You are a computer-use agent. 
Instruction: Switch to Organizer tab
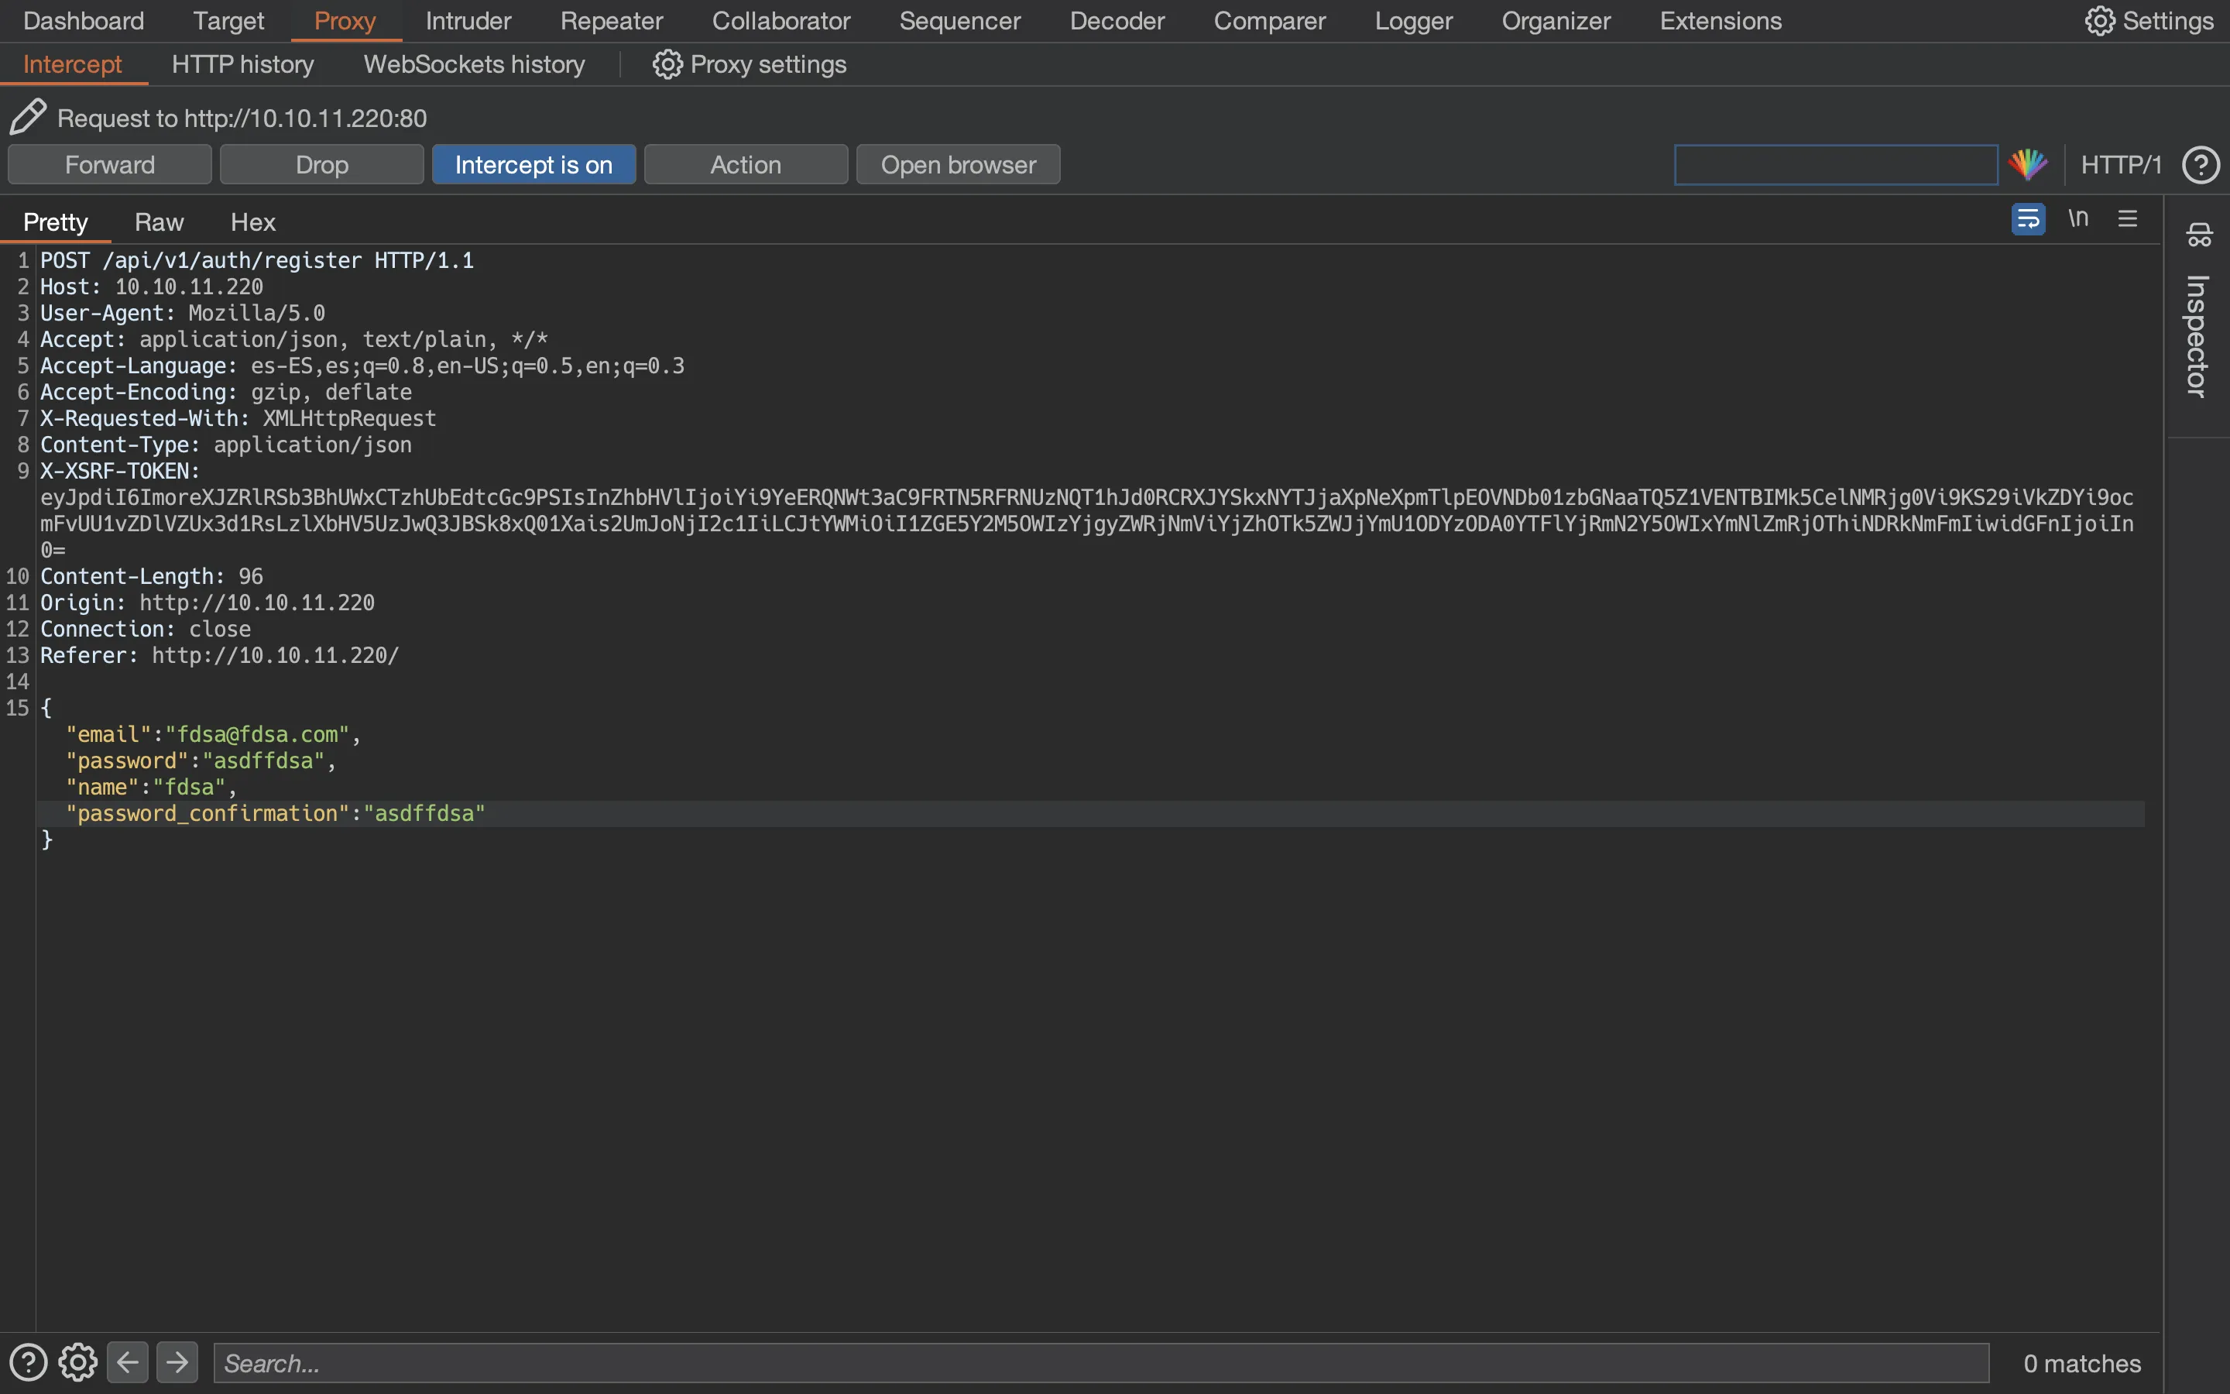pyautogui.click(x=1556, y=21)
